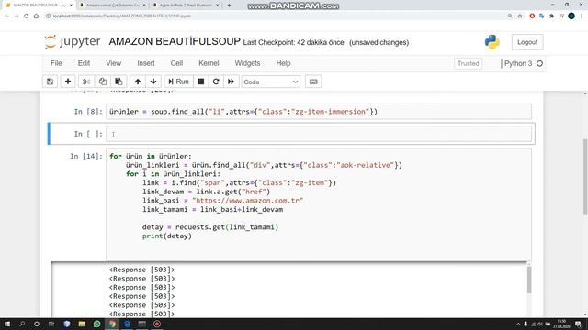Restart kernel and run all cells icon
588x330 pixels.
coord(231,82)
